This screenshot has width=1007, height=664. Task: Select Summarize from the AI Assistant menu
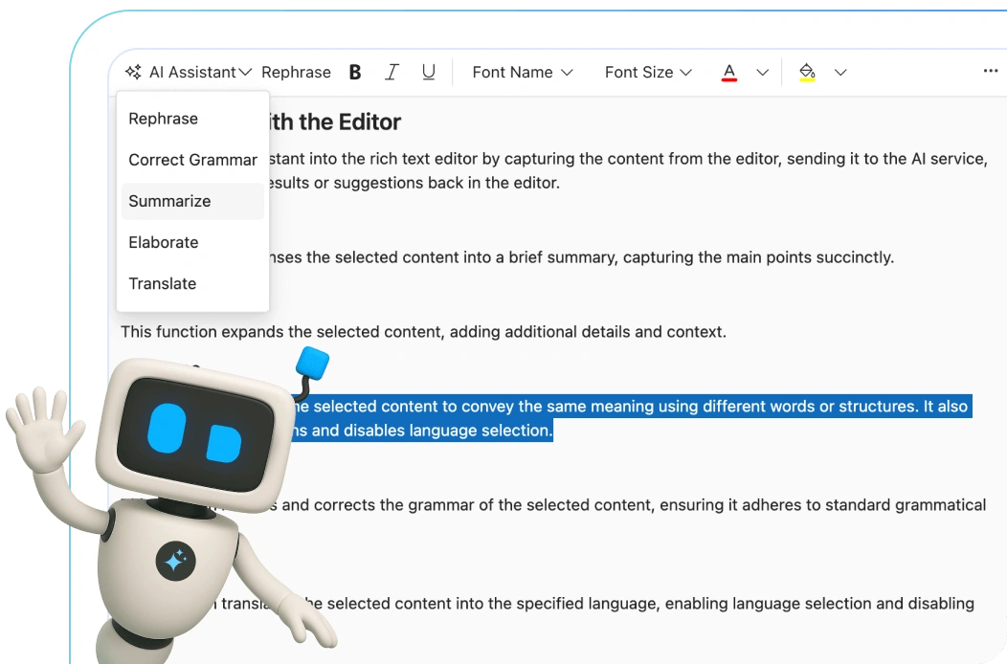coord(169,201)
